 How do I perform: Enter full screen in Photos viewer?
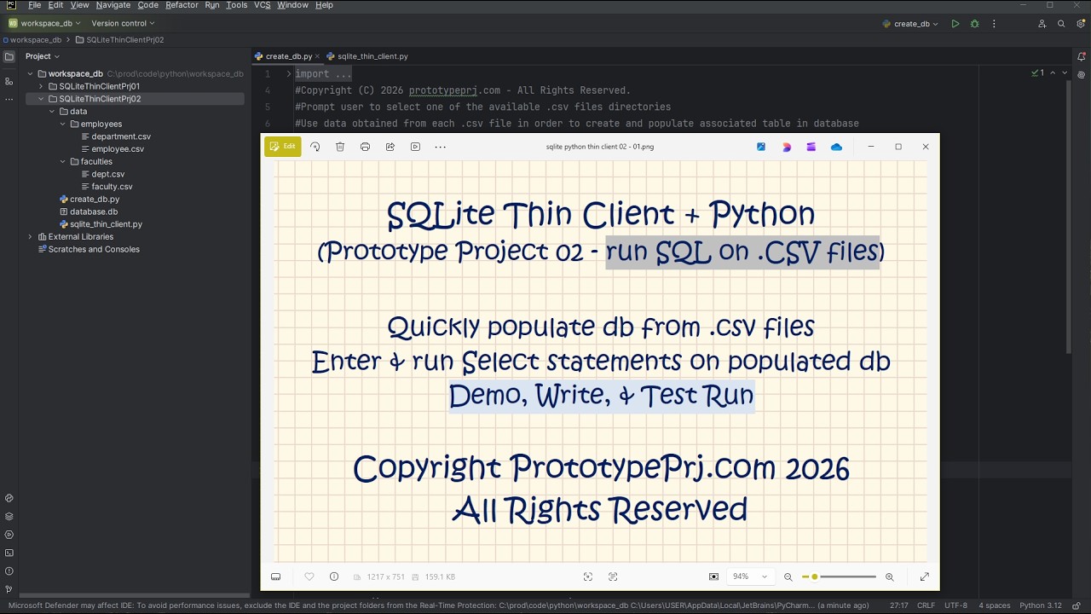pyautogui.click(x=925, y=577)
